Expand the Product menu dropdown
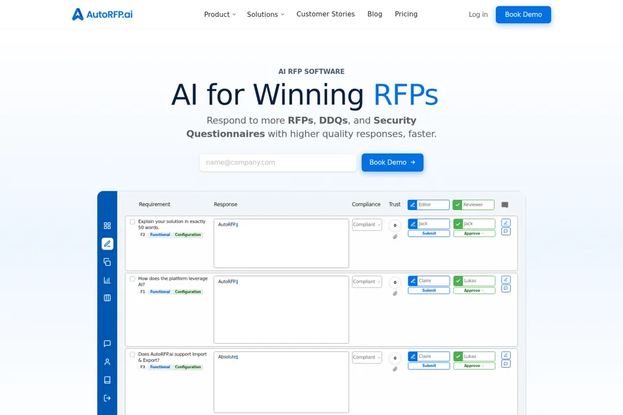623x415 pixels. point(220,14)
